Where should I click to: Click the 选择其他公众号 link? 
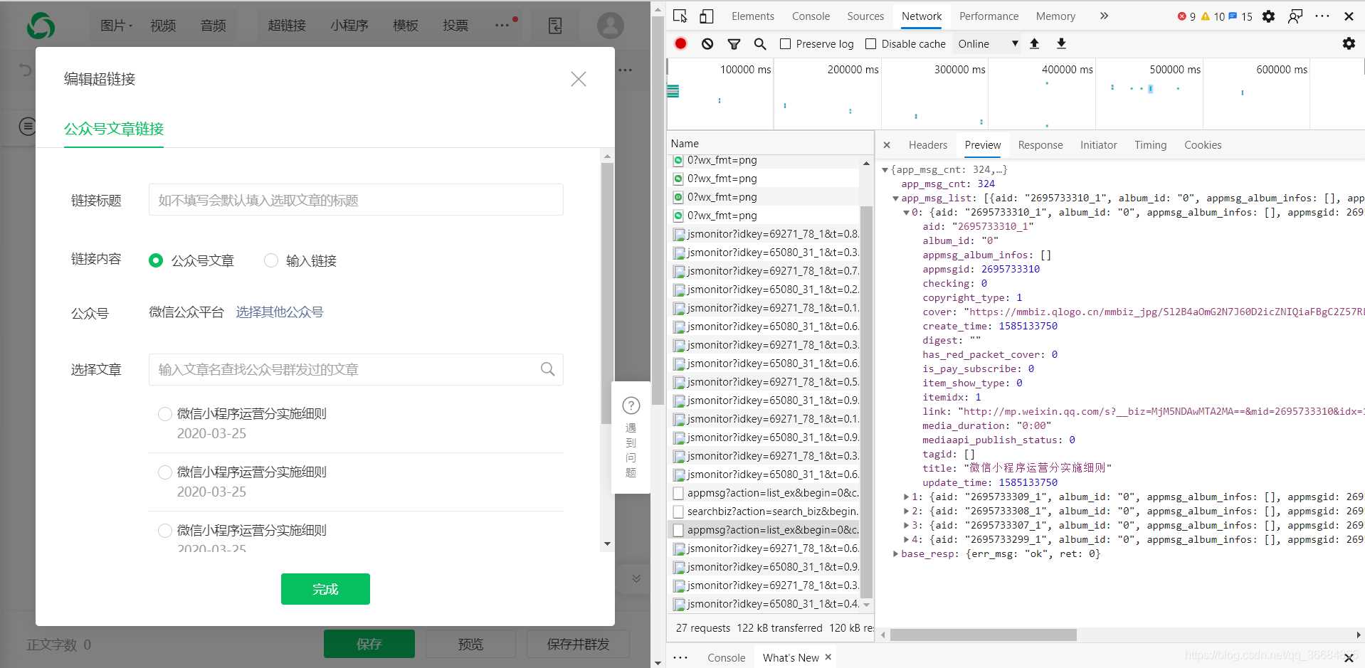(280, 312)
